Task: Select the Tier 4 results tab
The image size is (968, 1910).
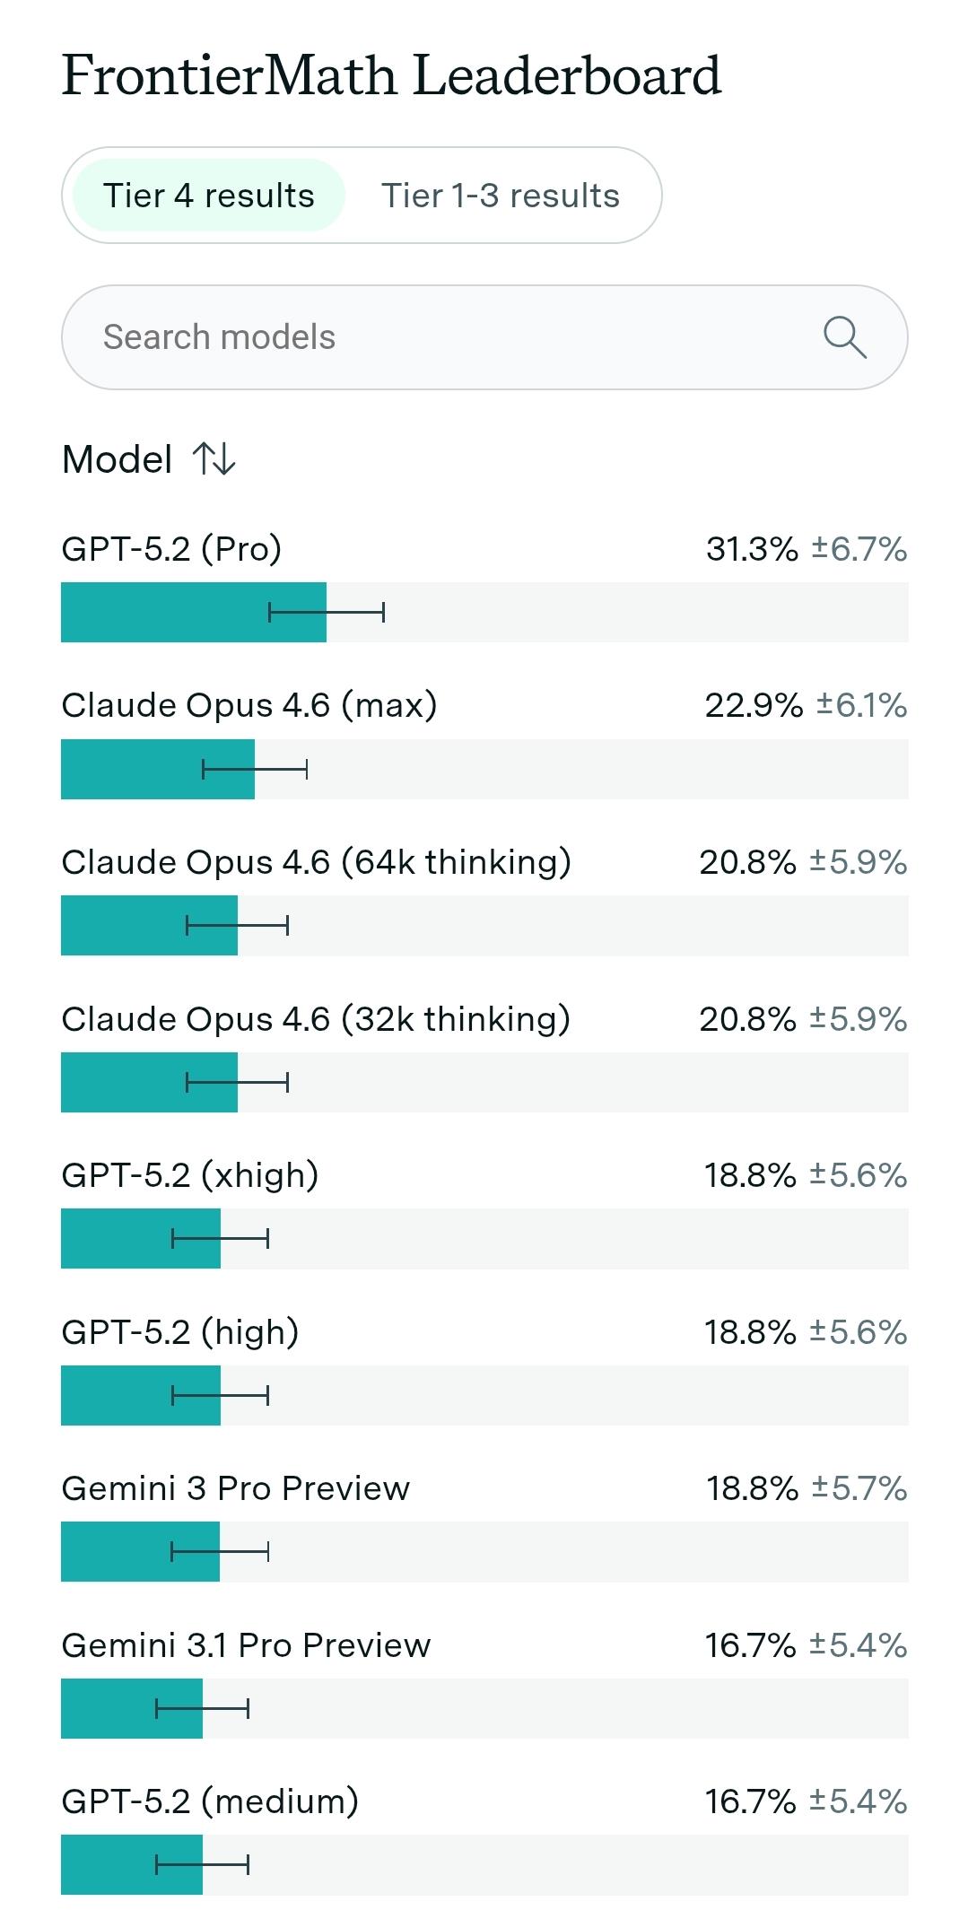Action: tap(209, 196)
